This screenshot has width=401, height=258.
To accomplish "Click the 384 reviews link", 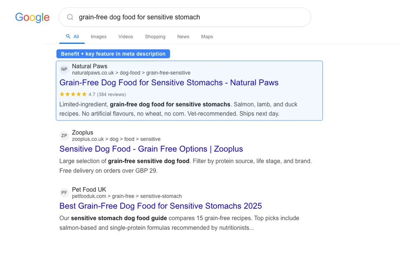I will coord(111,94).
